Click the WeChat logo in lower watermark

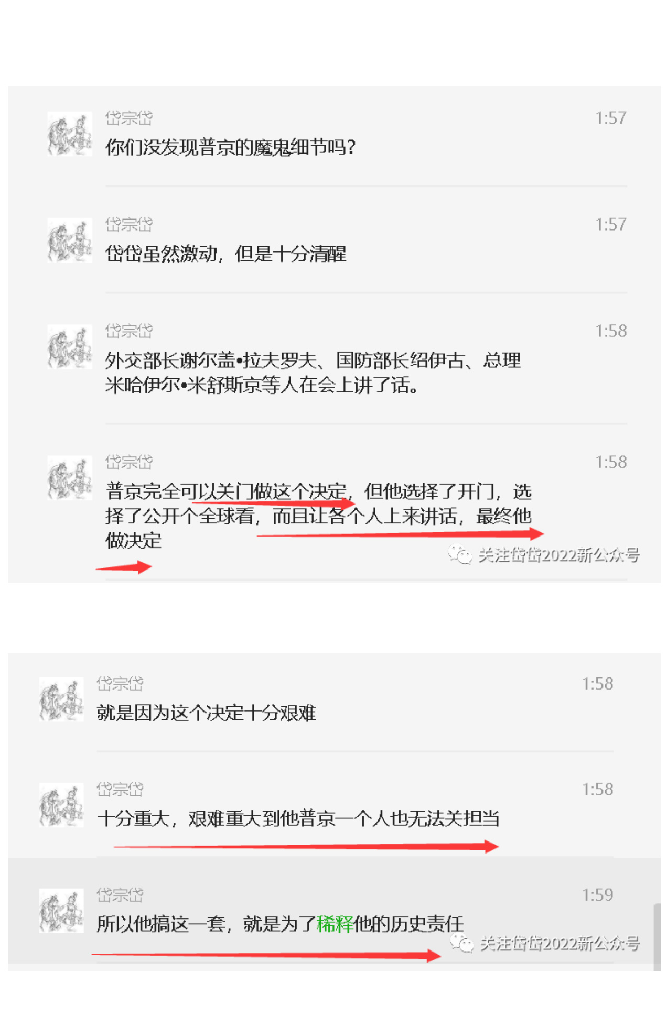(x=462, y=943)
